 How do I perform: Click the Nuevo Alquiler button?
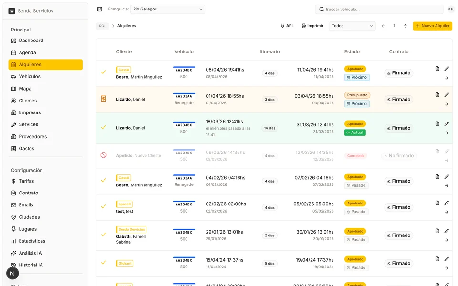[x=432, y=26]
